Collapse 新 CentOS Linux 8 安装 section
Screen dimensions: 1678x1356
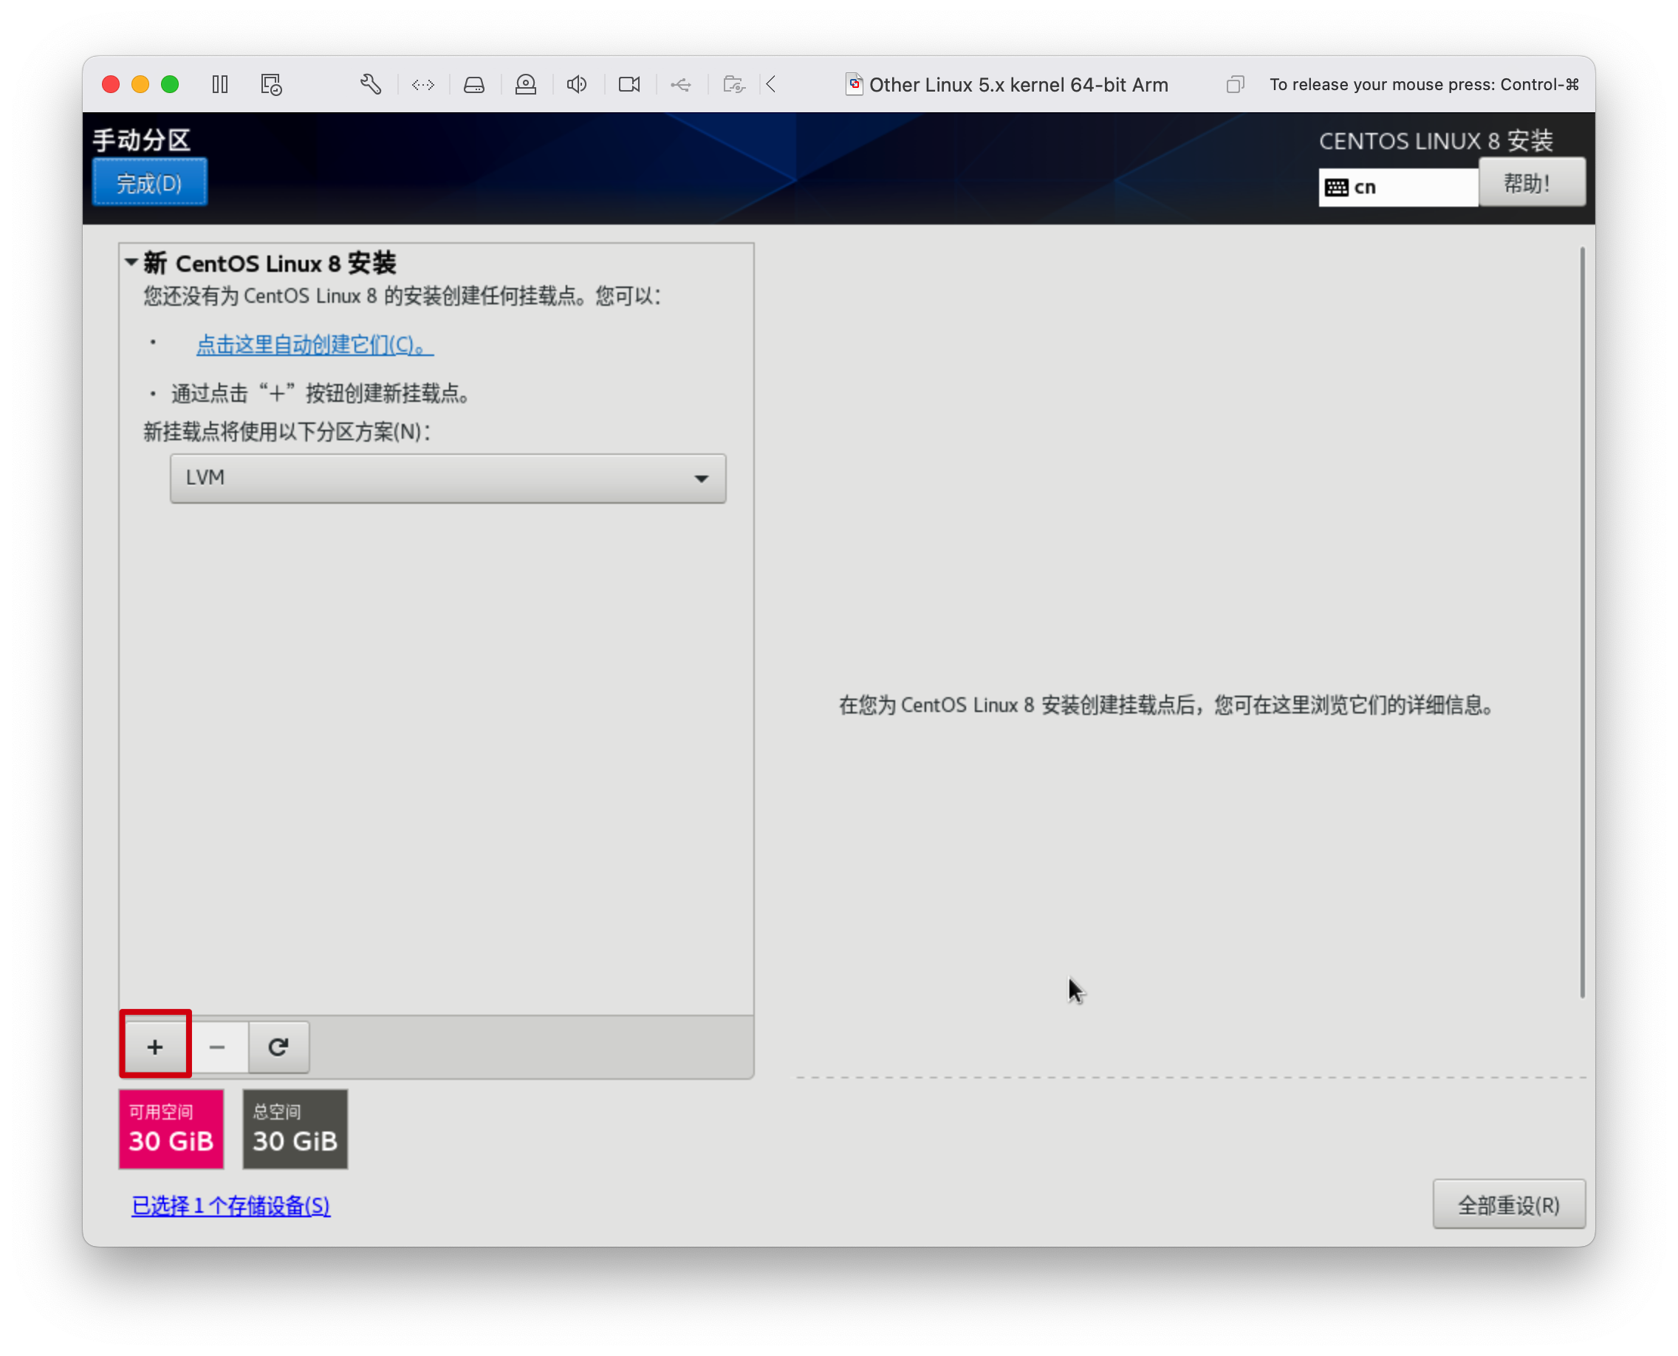131,262
